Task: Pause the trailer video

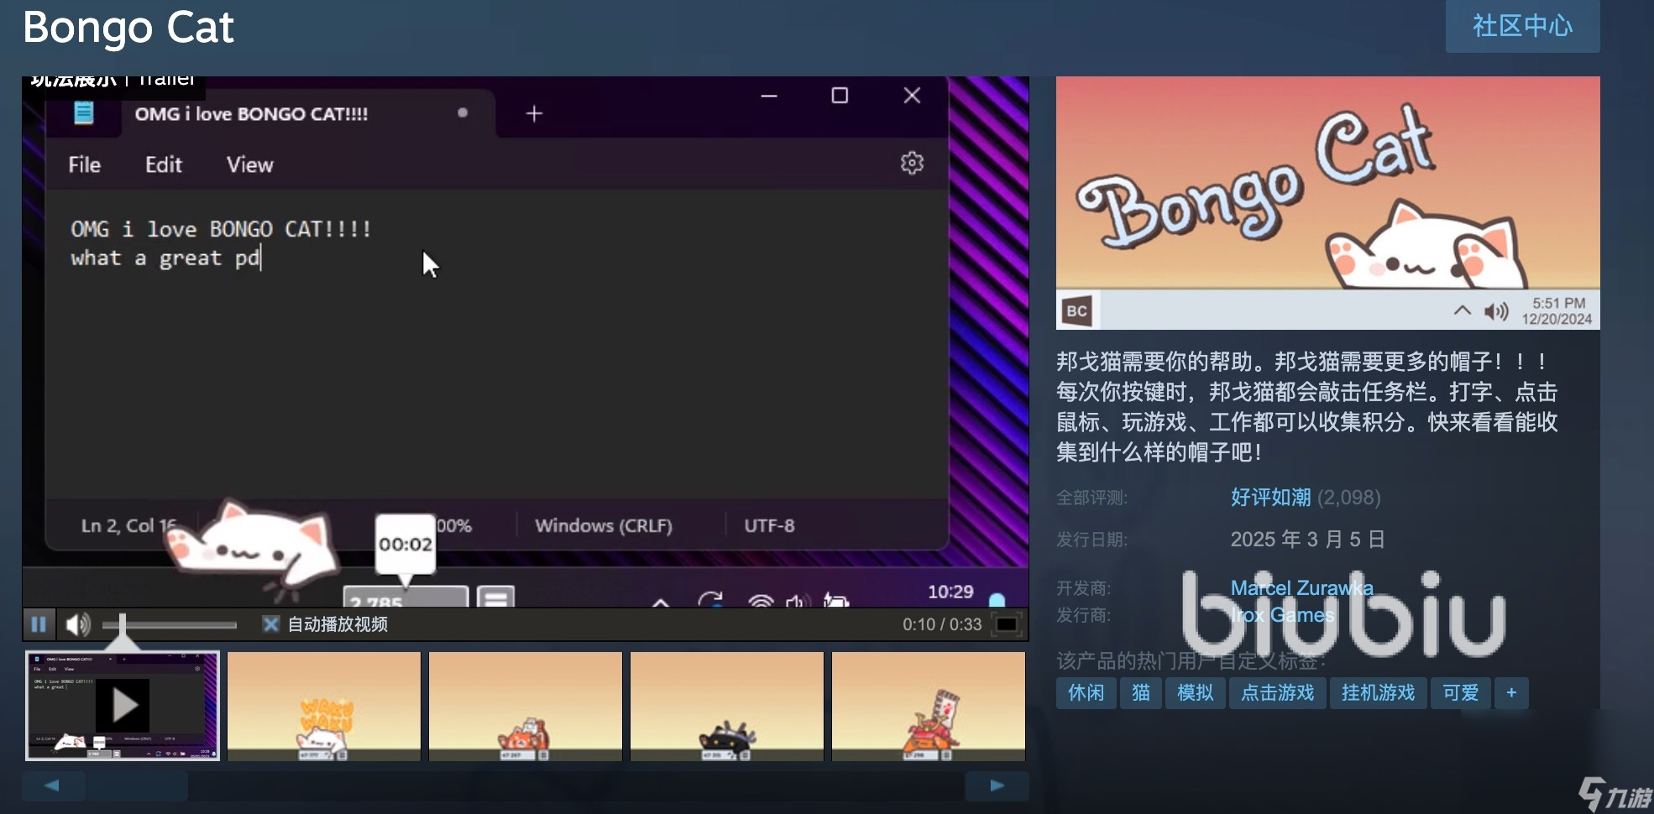Action: click(39, 624)
